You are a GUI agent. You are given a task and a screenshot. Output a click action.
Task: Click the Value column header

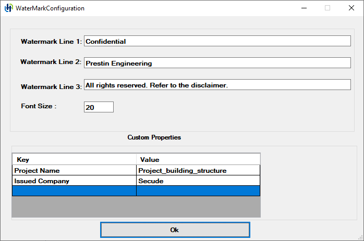click(x=198, y=159)
